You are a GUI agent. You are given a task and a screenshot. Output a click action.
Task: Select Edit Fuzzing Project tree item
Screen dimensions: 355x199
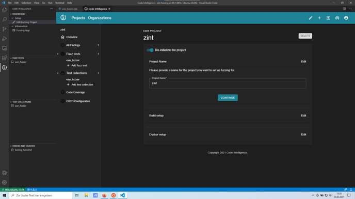click(26, 22)
